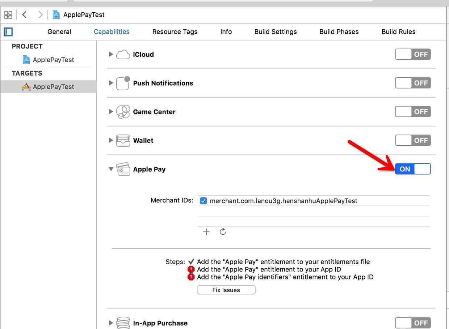The height and width of the screenshot is (329, 449).
Task: Toggle the targets list sidebar icon
Action: 8,32
